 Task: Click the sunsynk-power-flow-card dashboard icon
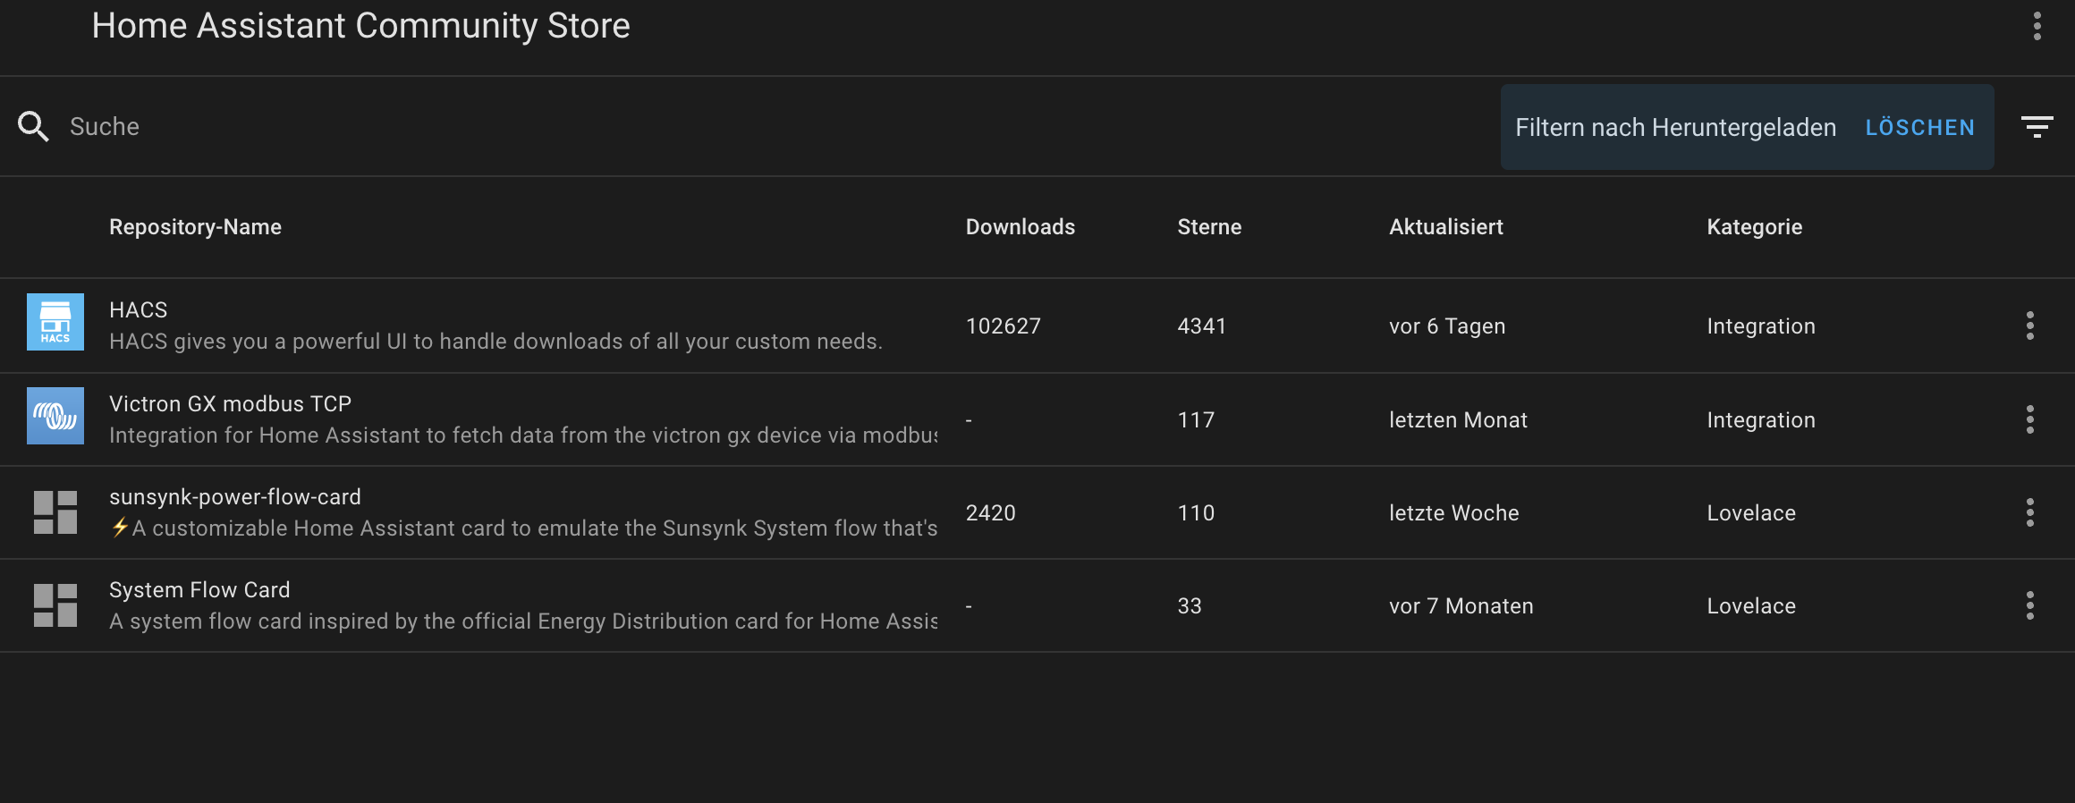click(55, 512)
